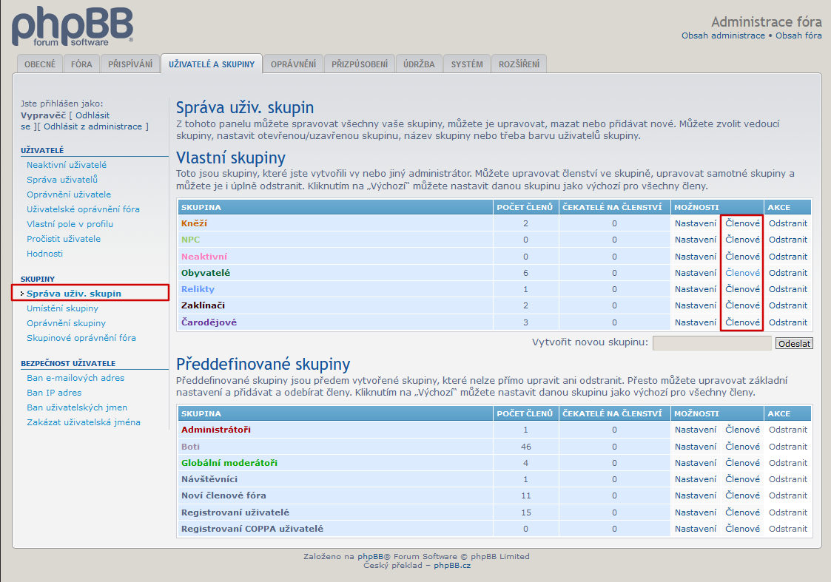The image size is (831, 582).
Task: Open Nastavení for Globální moderátoři
Action: click(x=696, y=463)
